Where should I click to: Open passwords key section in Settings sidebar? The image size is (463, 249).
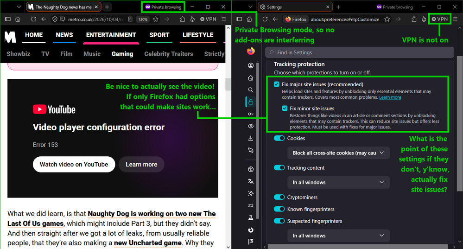251,114
